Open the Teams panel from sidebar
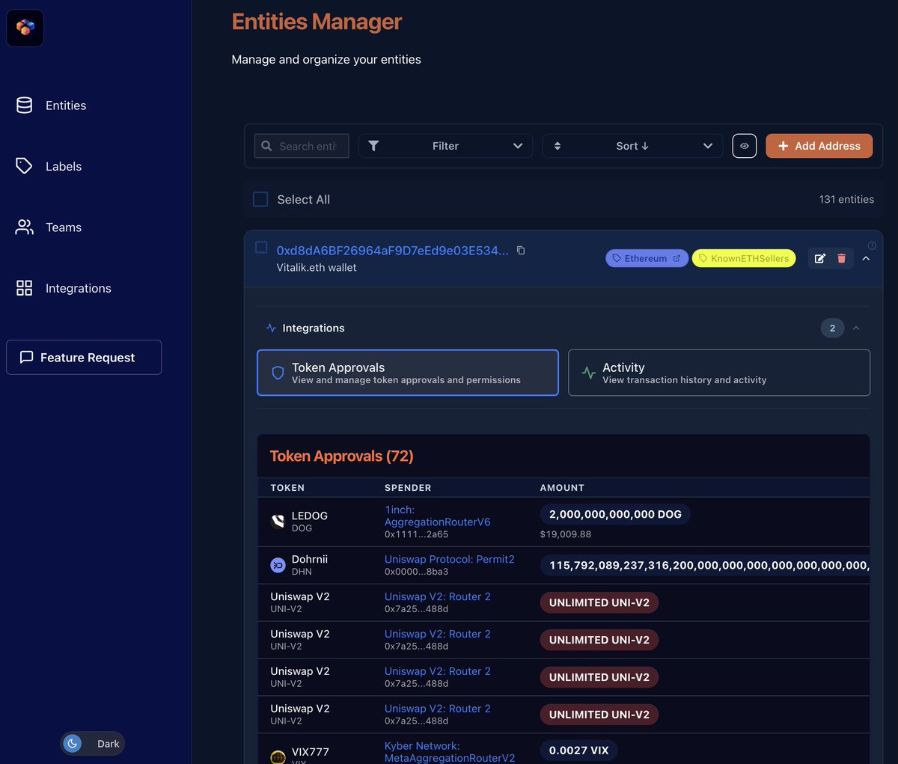Screen dimensions: 898x764 (x=63, y=227)
